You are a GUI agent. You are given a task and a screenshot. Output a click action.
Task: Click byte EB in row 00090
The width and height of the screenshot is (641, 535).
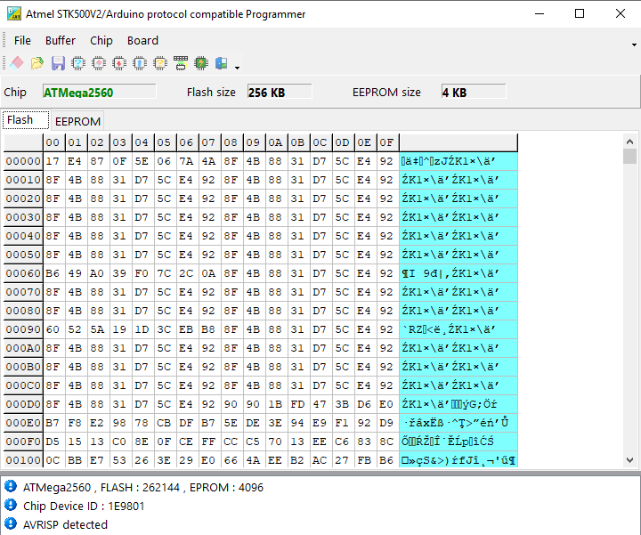pos(187,329)
